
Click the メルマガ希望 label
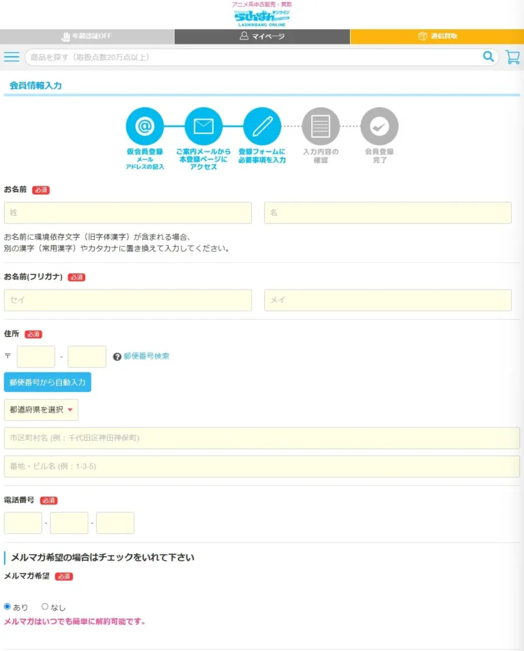pos(27,576)
